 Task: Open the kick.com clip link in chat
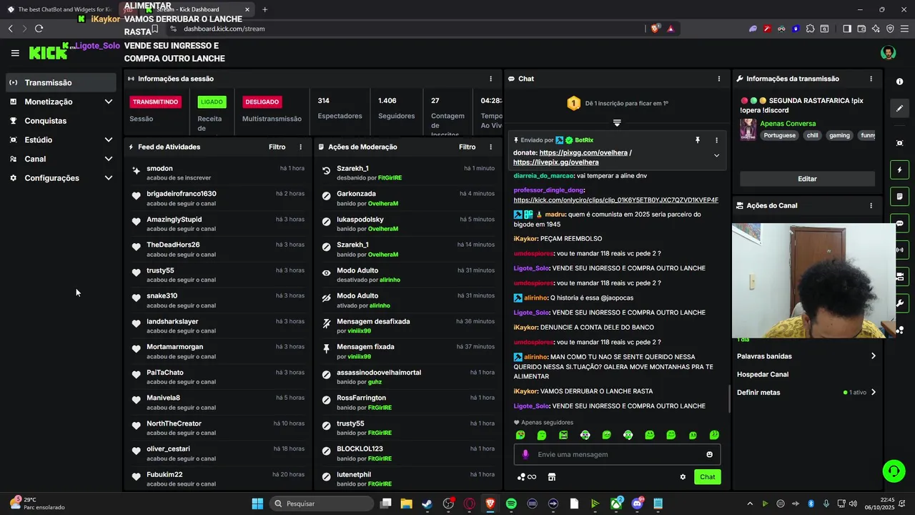(x=615, y=200)
